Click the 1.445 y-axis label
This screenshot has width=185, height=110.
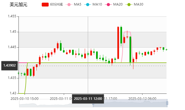pyautogui.click(x=12, y=47)
